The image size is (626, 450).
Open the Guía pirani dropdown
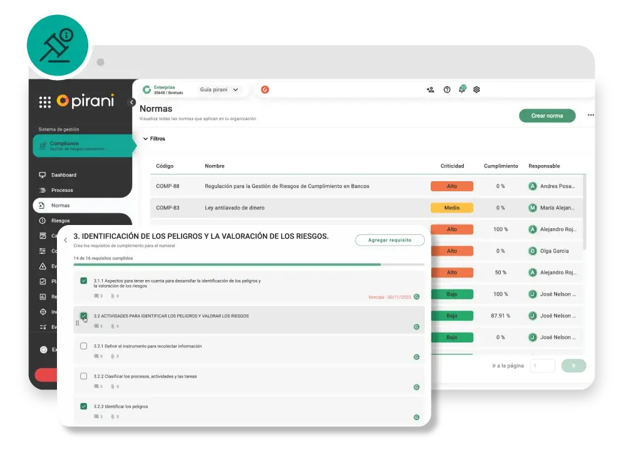pyautogui.click(x=219, y=90)
